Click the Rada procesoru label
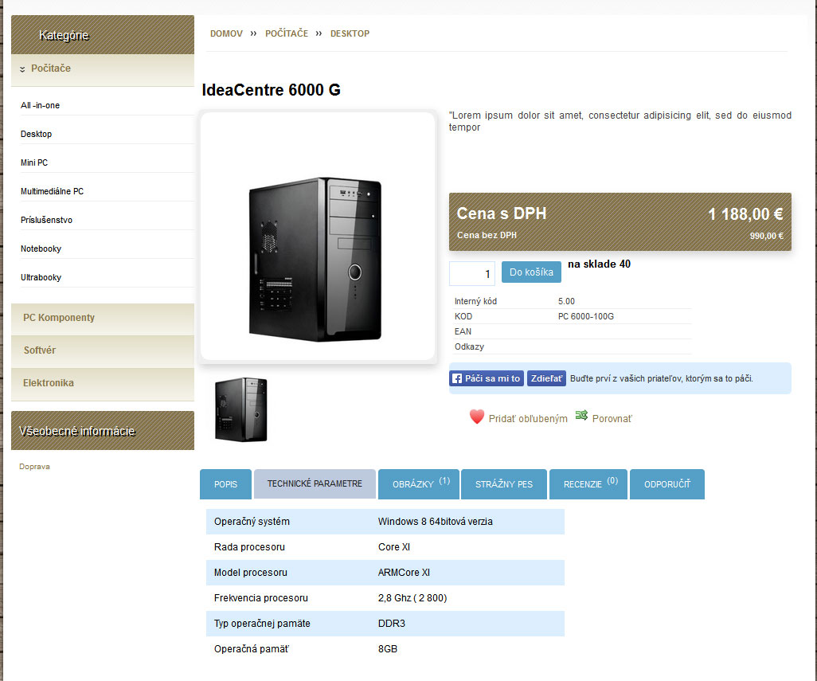This screenshot has height=681, width=817. [249, 547]
